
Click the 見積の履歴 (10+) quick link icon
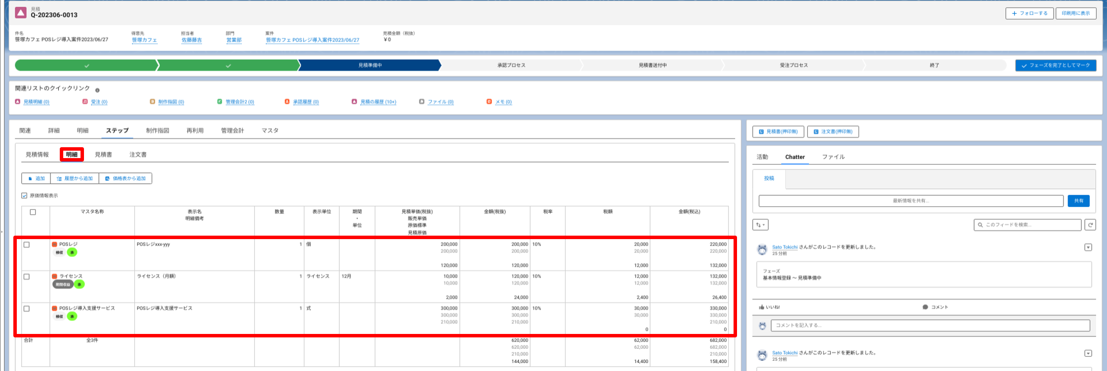click(x=354, y=101)
